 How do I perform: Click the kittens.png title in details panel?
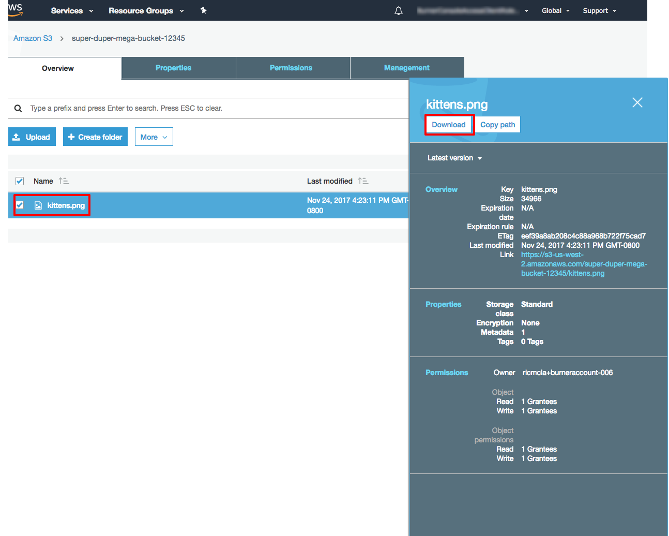coord(457,105)
